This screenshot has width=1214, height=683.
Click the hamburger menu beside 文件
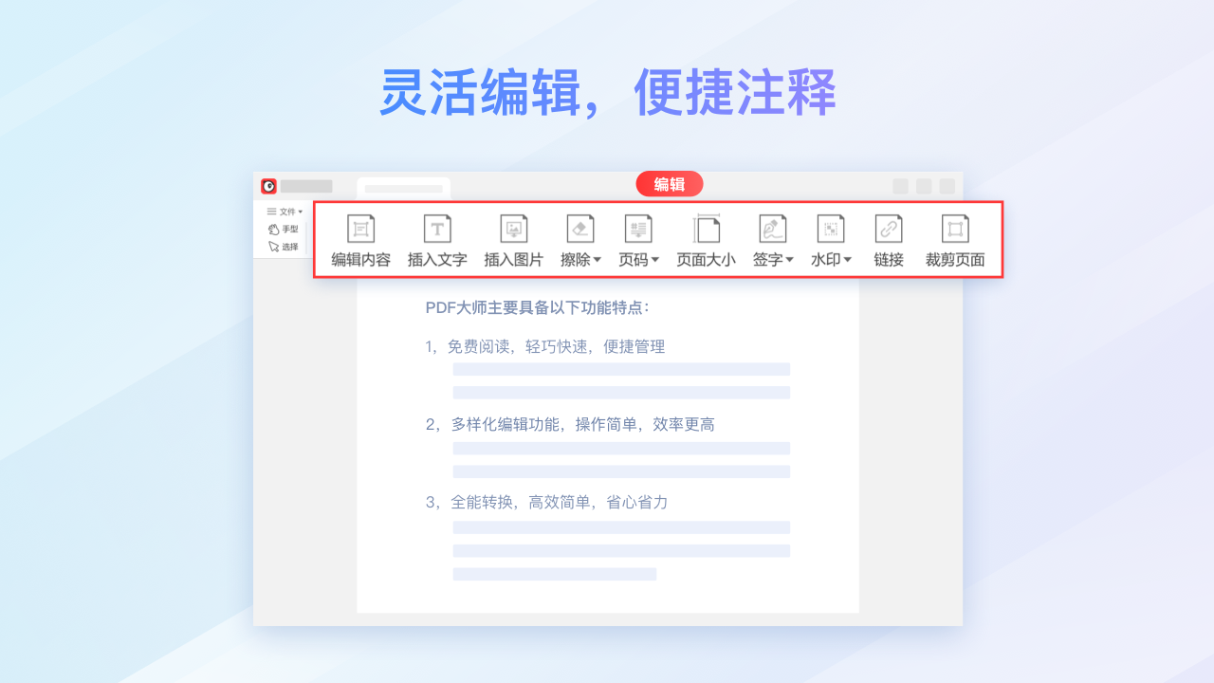pyautogui.click(x=273, y=212)
